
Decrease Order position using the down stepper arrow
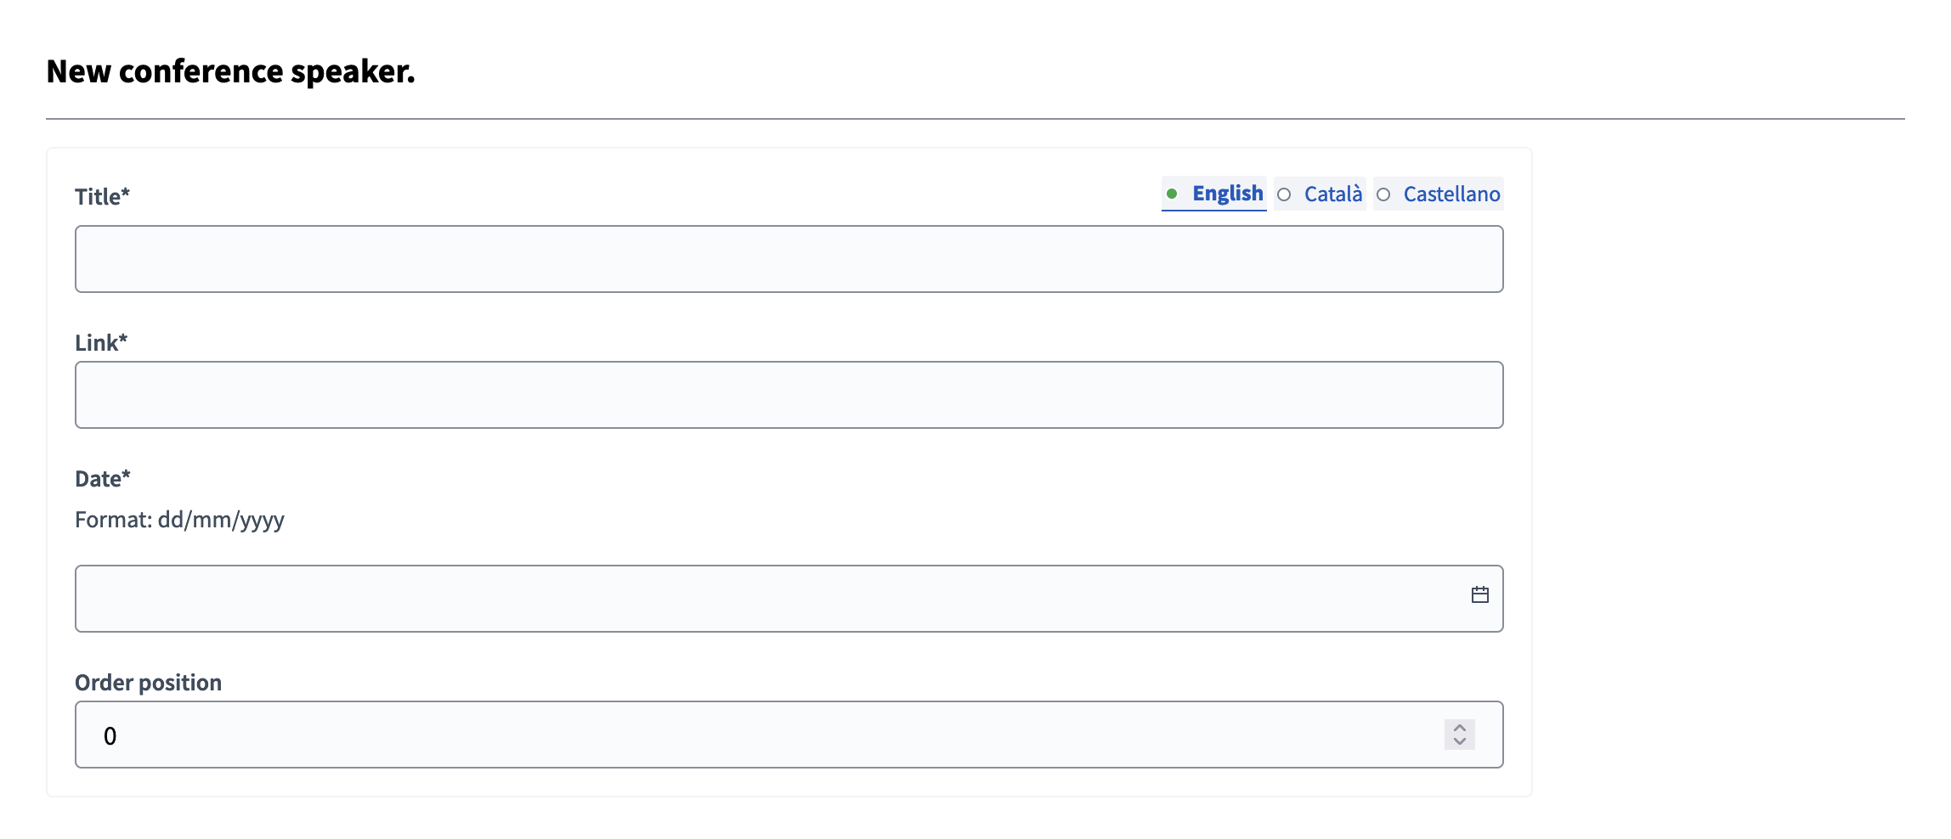tap(1458, 742)
